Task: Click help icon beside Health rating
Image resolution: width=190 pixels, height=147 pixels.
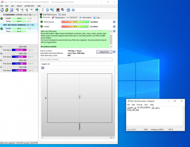Action: [114, 26]
